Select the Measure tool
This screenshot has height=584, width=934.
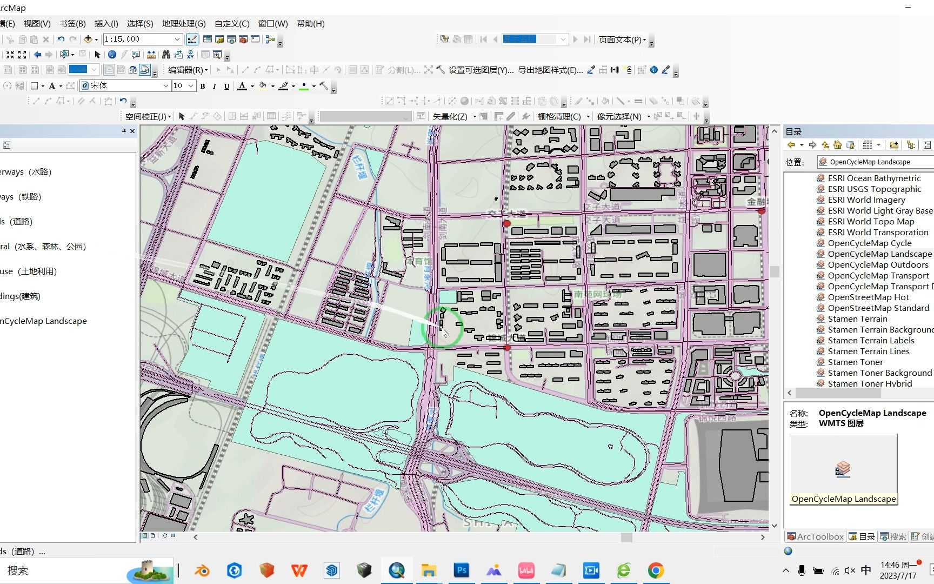151,55
